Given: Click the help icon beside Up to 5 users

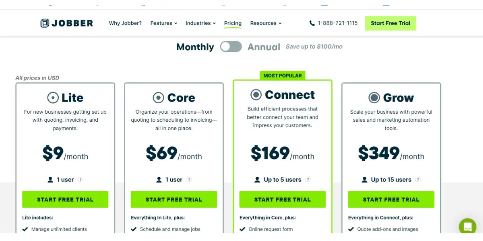Looking at the screenshot, I should tap(308, 180).
